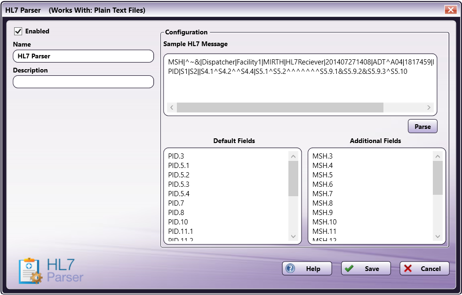Click the empty Description input field

point(83,82)
